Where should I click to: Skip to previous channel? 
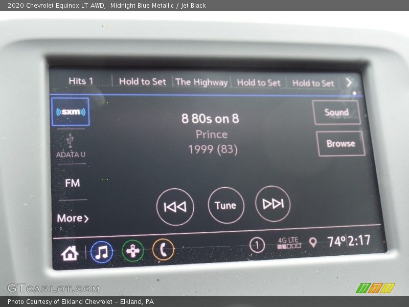[175, 207]
